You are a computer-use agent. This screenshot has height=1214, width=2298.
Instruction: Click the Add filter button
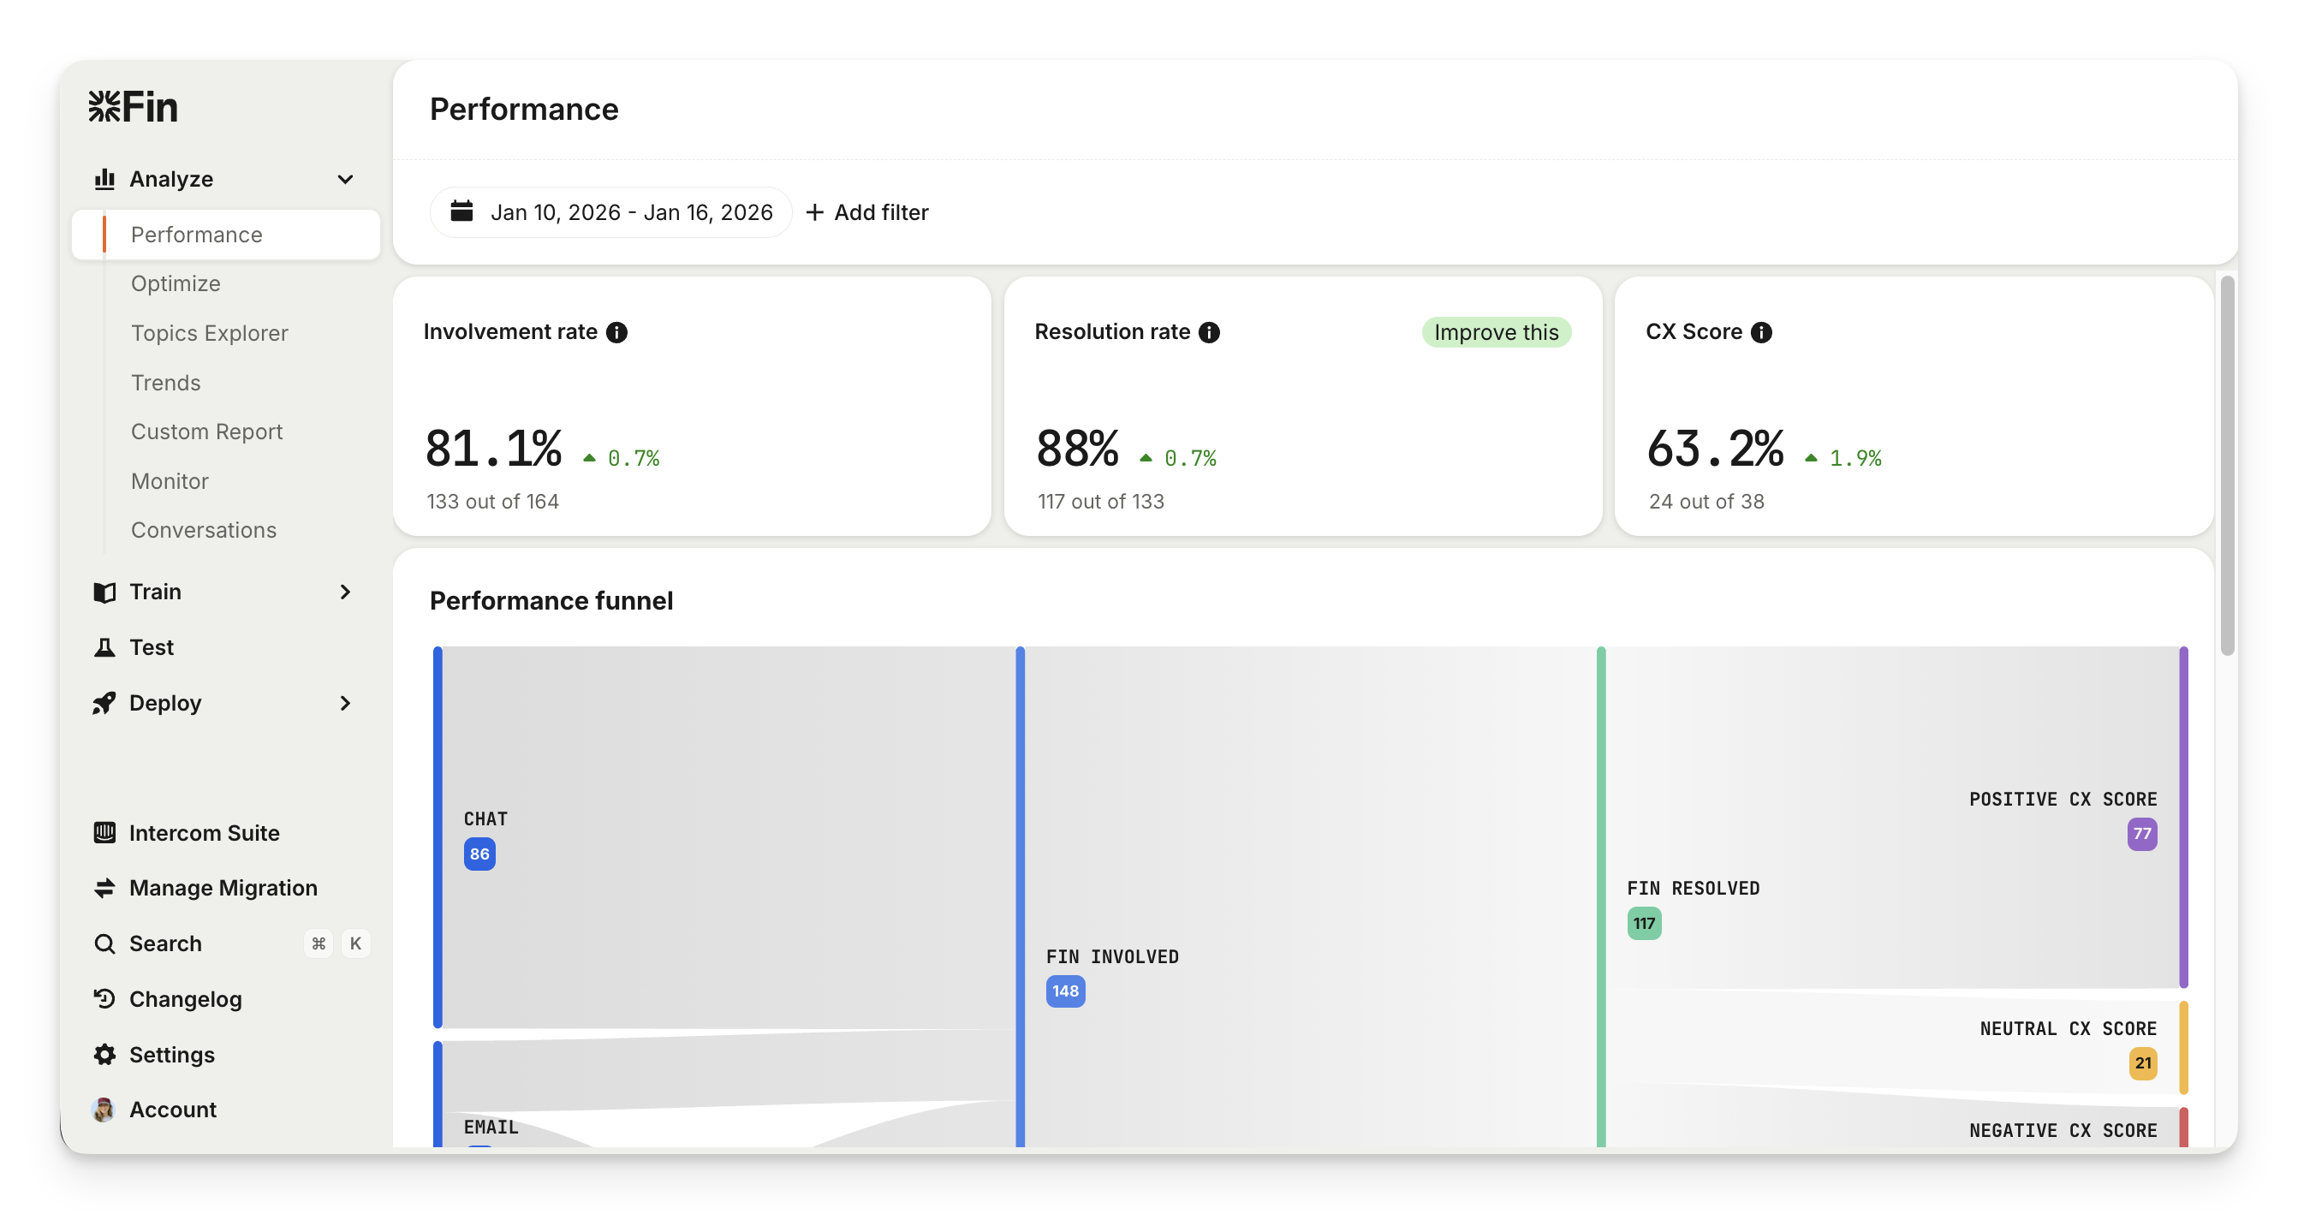[x=867, y=212]
